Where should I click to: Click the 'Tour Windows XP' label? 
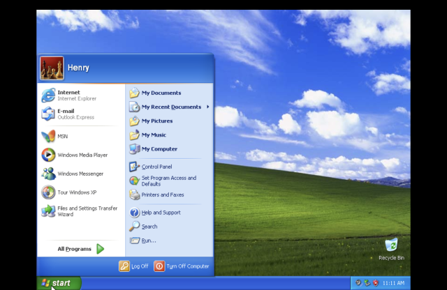(x=77, y=192)
